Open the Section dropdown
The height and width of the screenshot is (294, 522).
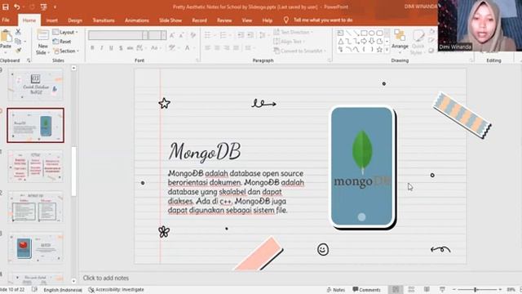[x=66, y=51]
